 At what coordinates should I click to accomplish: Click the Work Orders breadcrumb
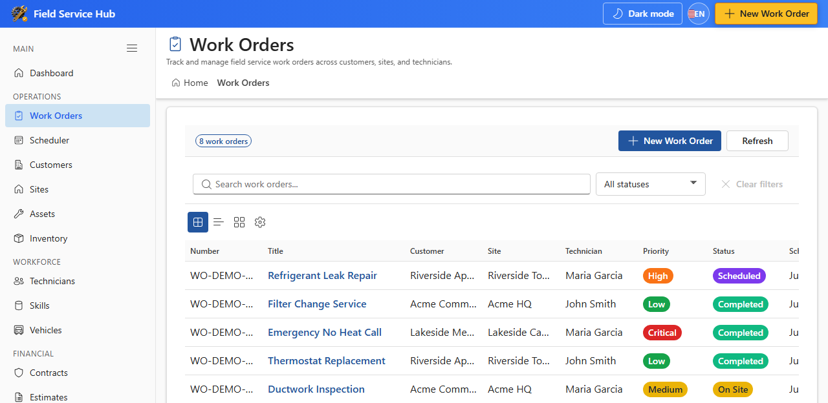click(x=243, y=83)
